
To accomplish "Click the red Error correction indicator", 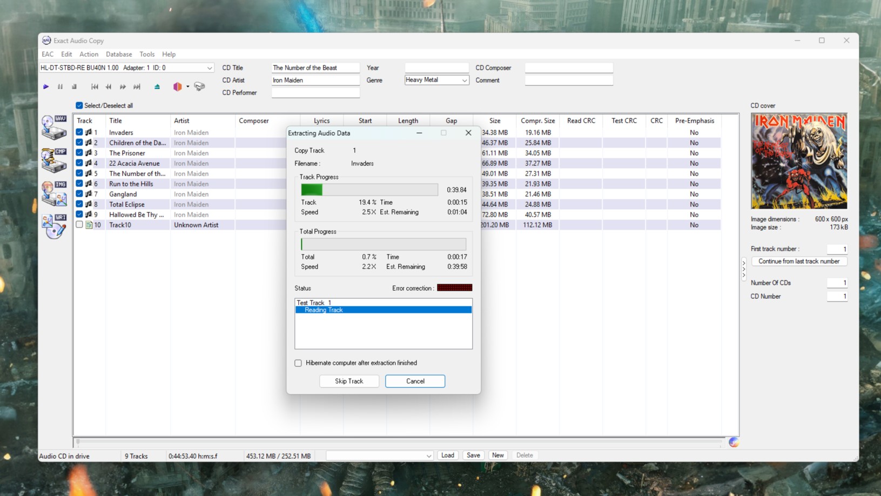I will pos(454,287).
